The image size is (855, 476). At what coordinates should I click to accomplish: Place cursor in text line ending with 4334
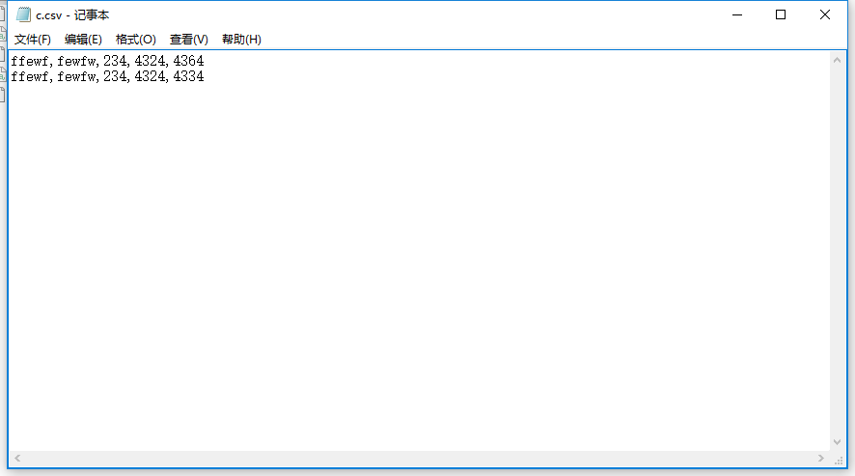point(107,76)
